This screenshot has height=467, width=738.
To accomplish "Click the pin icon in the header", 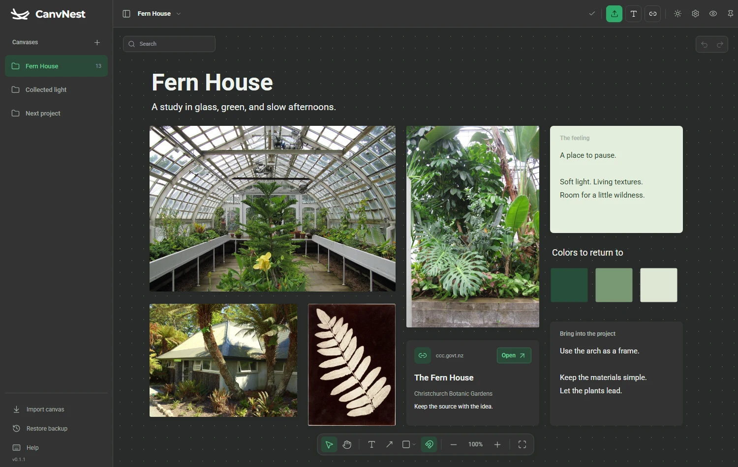I will click(x=731, y=14).
